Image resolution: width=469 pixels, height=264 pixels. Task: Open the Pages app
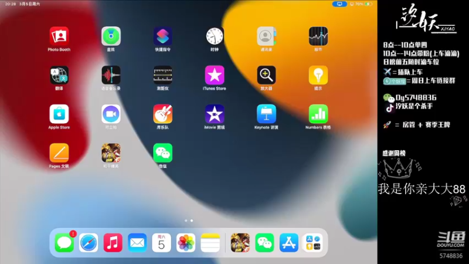click(x=59, y=153)
